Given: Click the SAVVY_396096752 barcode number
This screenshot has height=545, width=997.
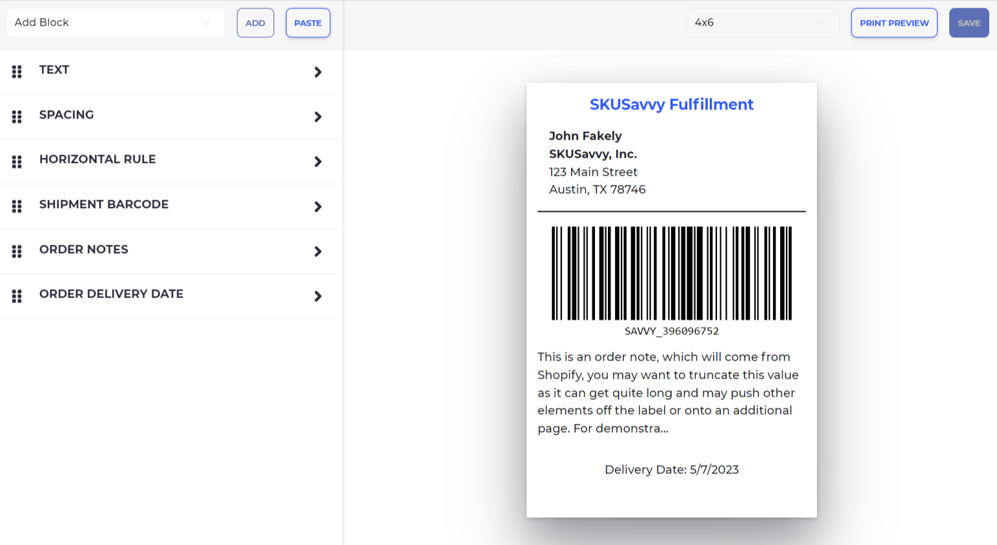Looking at the screenshot, I should pos(672,331).
